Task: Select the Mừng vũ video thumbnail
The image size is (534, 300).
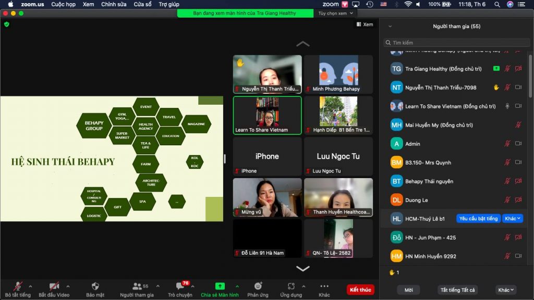Action: (x=268, y=197)
